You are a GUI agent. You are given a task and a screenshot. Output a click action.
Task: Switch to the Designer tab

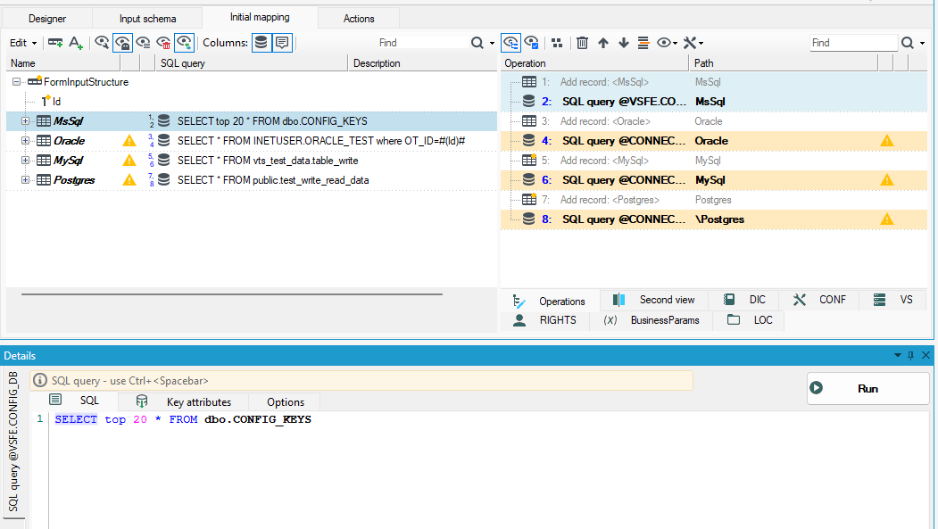click(47, 19)
